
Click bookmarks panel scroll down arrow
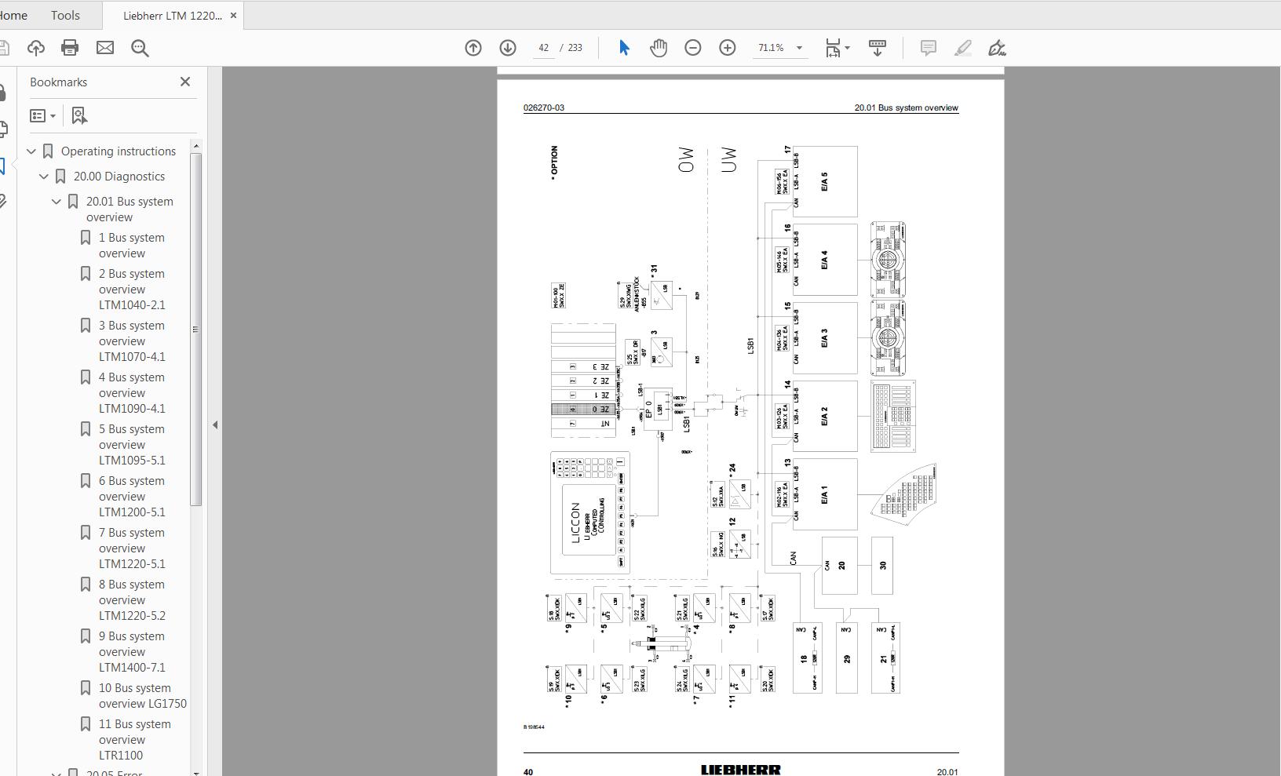(196, 772)
